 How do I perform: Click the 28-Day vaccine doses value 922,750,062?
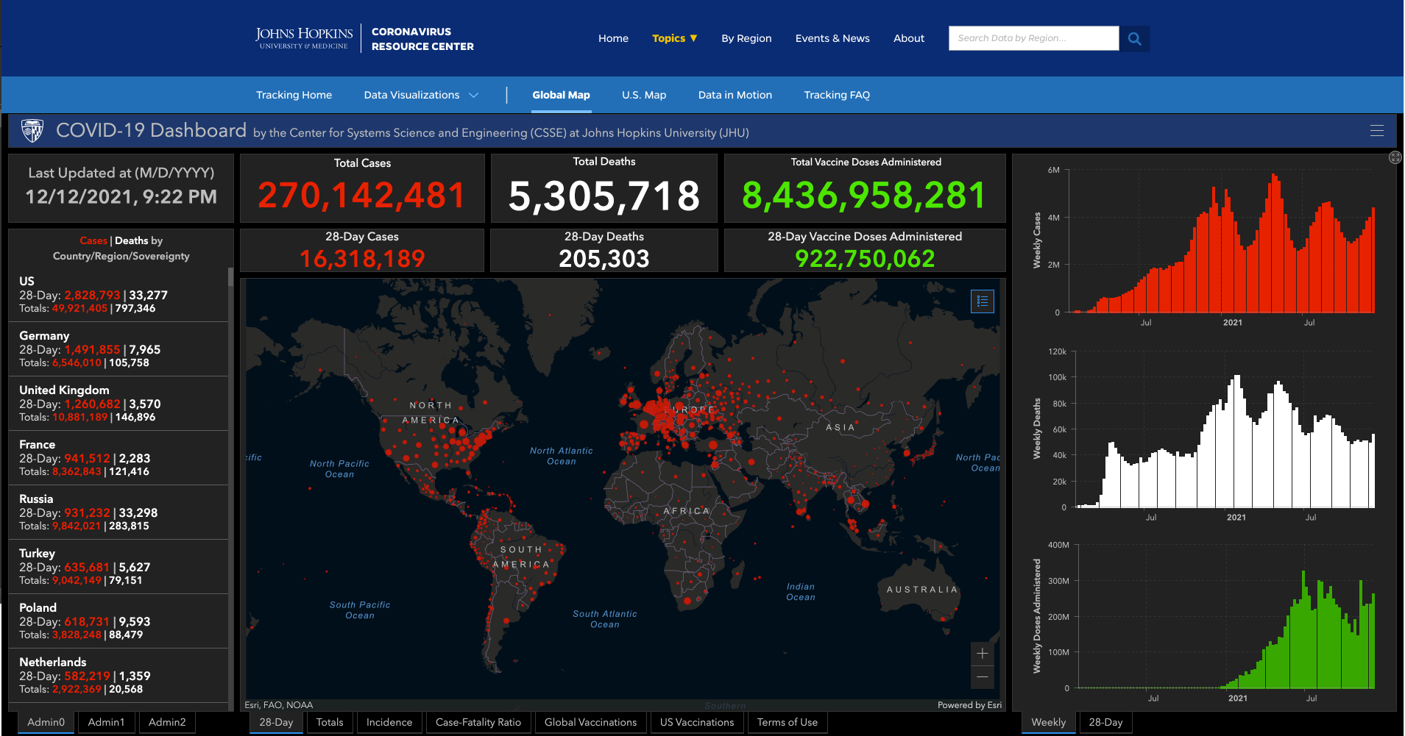click(x=865, y=259)
